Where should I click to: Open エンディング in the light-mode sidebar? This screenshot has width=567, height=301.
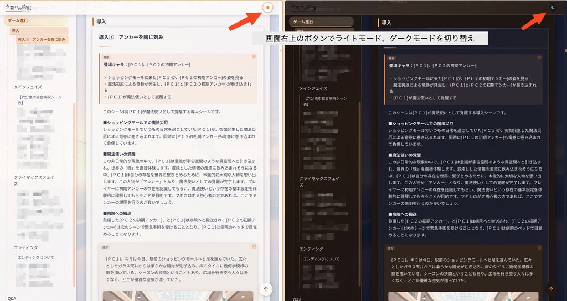(x=25, y=247)
